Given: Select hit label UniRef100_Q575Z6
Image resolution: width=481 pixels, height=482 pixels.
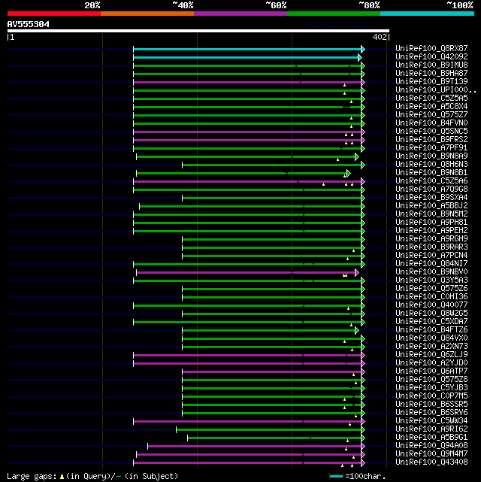Looking at the screenshot, I should point(431,288).
